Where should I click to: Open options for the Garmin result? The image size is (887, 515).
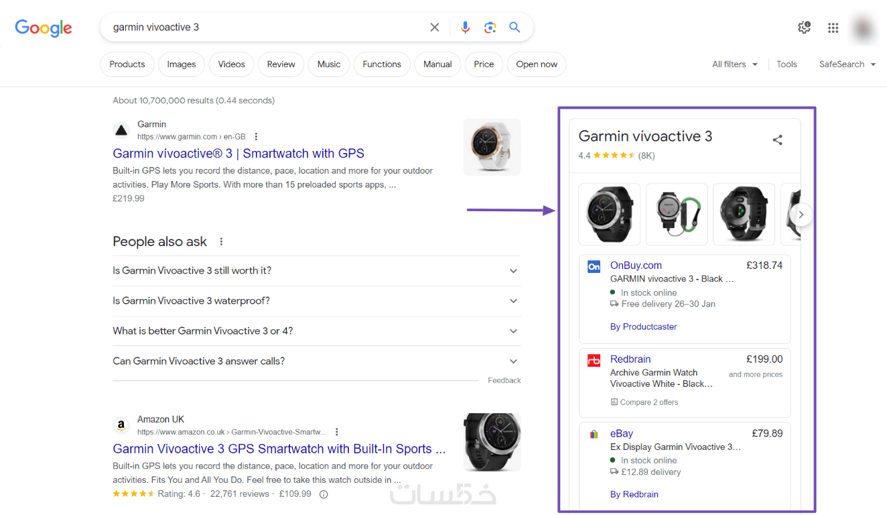(256, 137)
